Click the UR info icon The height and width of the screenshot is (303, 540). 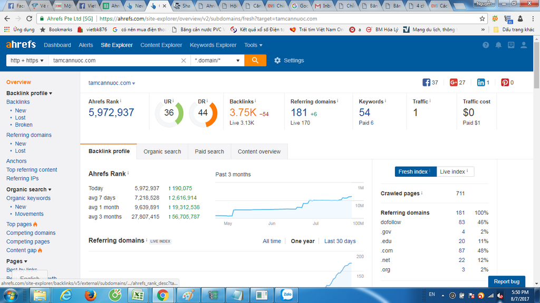[x=173, y=100]
